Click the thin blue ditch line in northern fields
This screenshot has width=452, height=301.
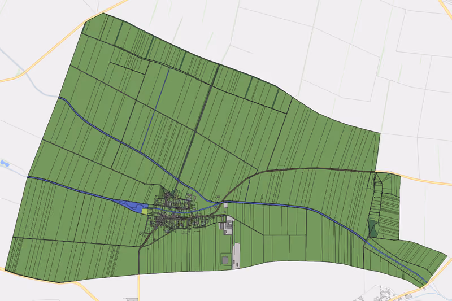(155, 110)
